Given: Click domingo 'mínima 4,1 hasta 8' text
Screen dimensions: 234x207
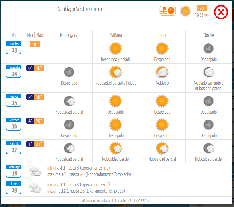Looking at the screenshot, I should click(78, 168).
